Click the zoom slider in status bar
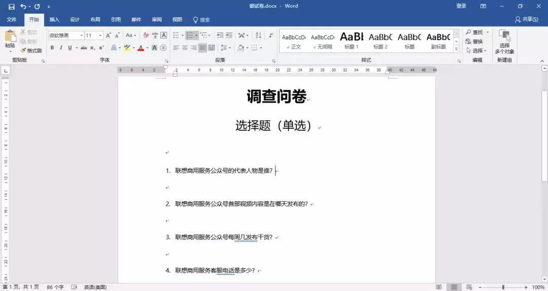This screenshot has width=548, height=291. point(503,287)
